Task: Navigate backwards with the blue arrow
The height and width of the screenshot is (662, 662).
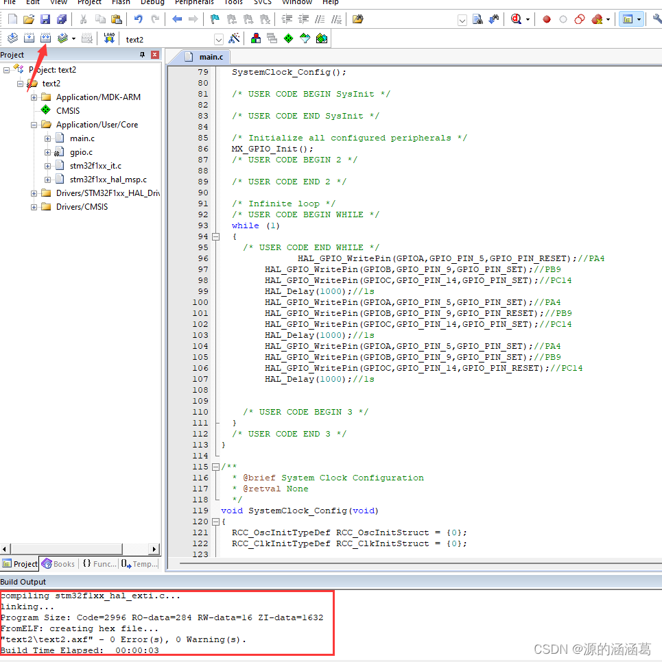Action: tap(177, 19)
